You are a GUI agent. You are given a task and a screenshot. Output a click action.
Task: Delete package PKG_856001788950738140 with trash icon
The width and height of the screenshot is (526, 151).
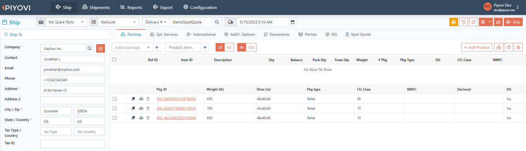pyautogui.click(x=148, y=108)
